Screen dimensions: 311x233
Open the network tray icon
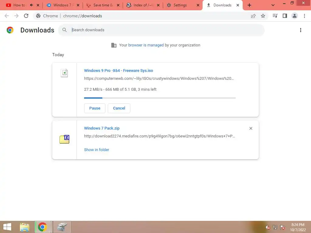(275, 227)
